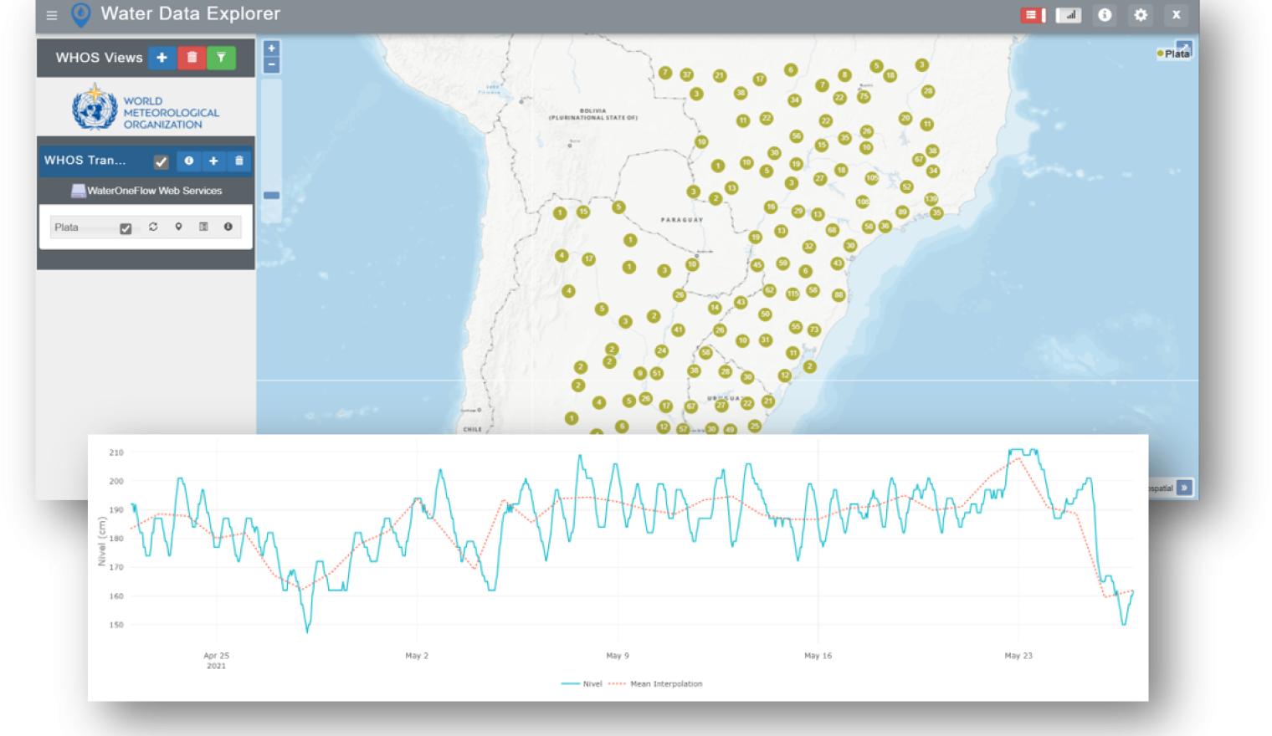Refresh the Plata service
1272x736 pixels.
[153, 227]
